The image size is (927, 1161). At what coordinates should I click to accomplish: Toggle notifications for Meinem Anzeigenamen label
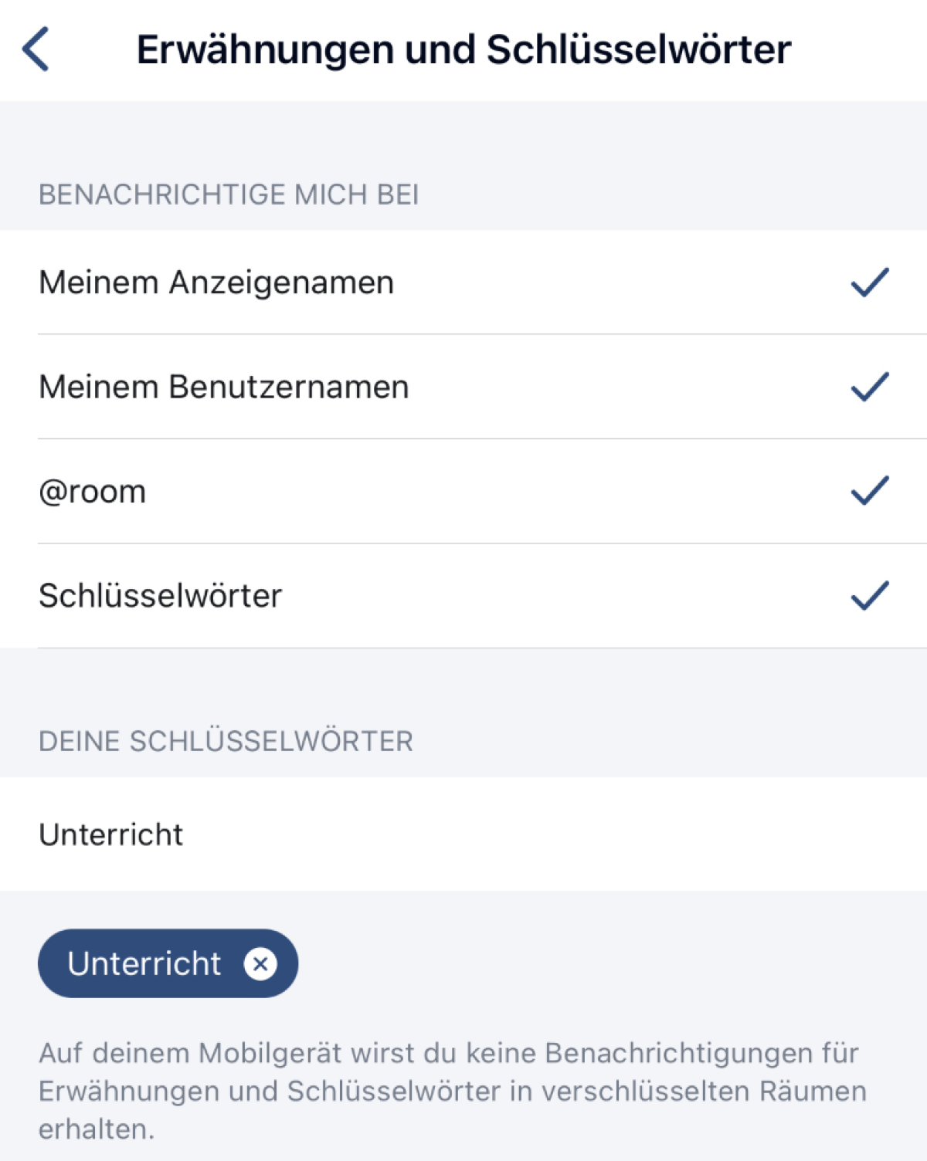[x=216, y=283]
